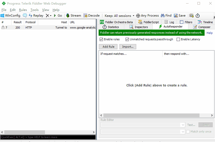Toggle Stream mode in toolbar
Screen dimensions: 215x142
click(73, 16)
